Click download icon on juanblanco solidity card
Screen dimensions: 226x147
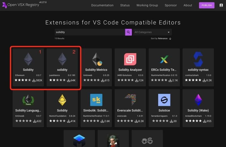click(x=69, y=80)
